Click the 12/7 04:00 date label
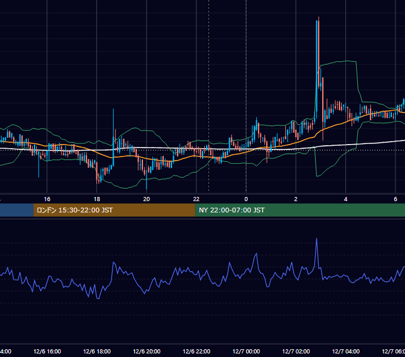 [x=346, y=352]
